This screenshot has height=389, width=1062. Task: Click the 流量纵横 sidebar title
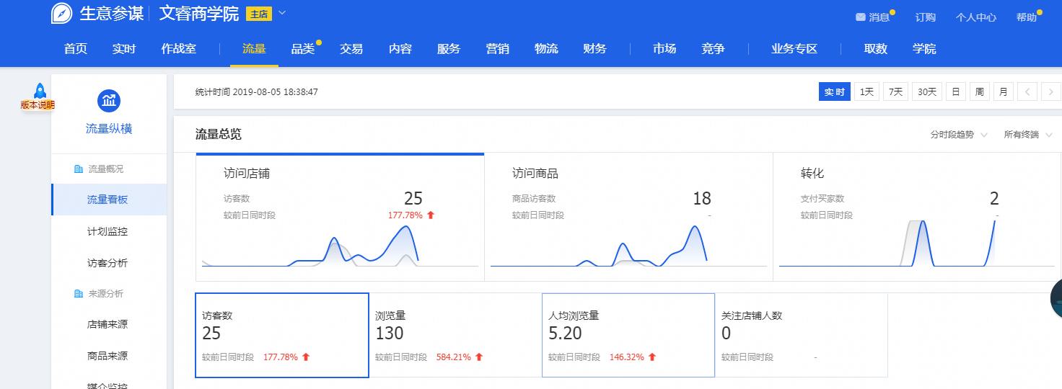point(109,129)
